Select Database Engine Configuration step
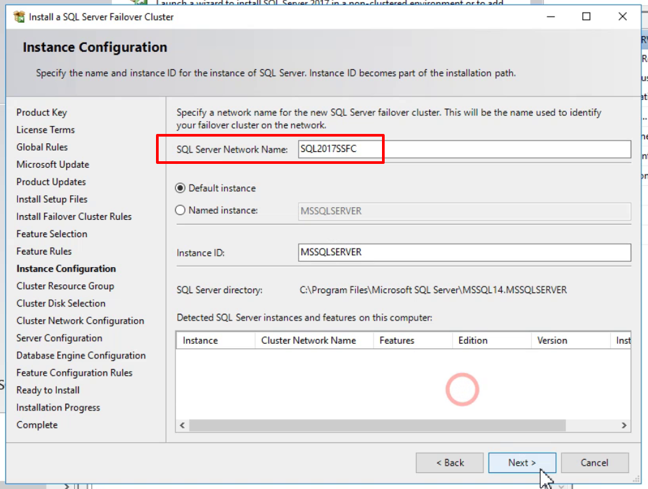648x489 pixels. coord(81,355)
